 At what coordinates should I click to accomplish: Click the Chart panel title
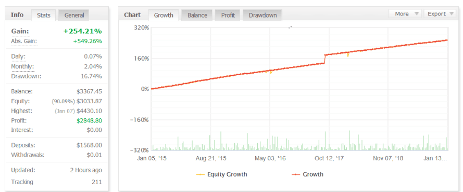pyautogui.click(x=132, y=15)
